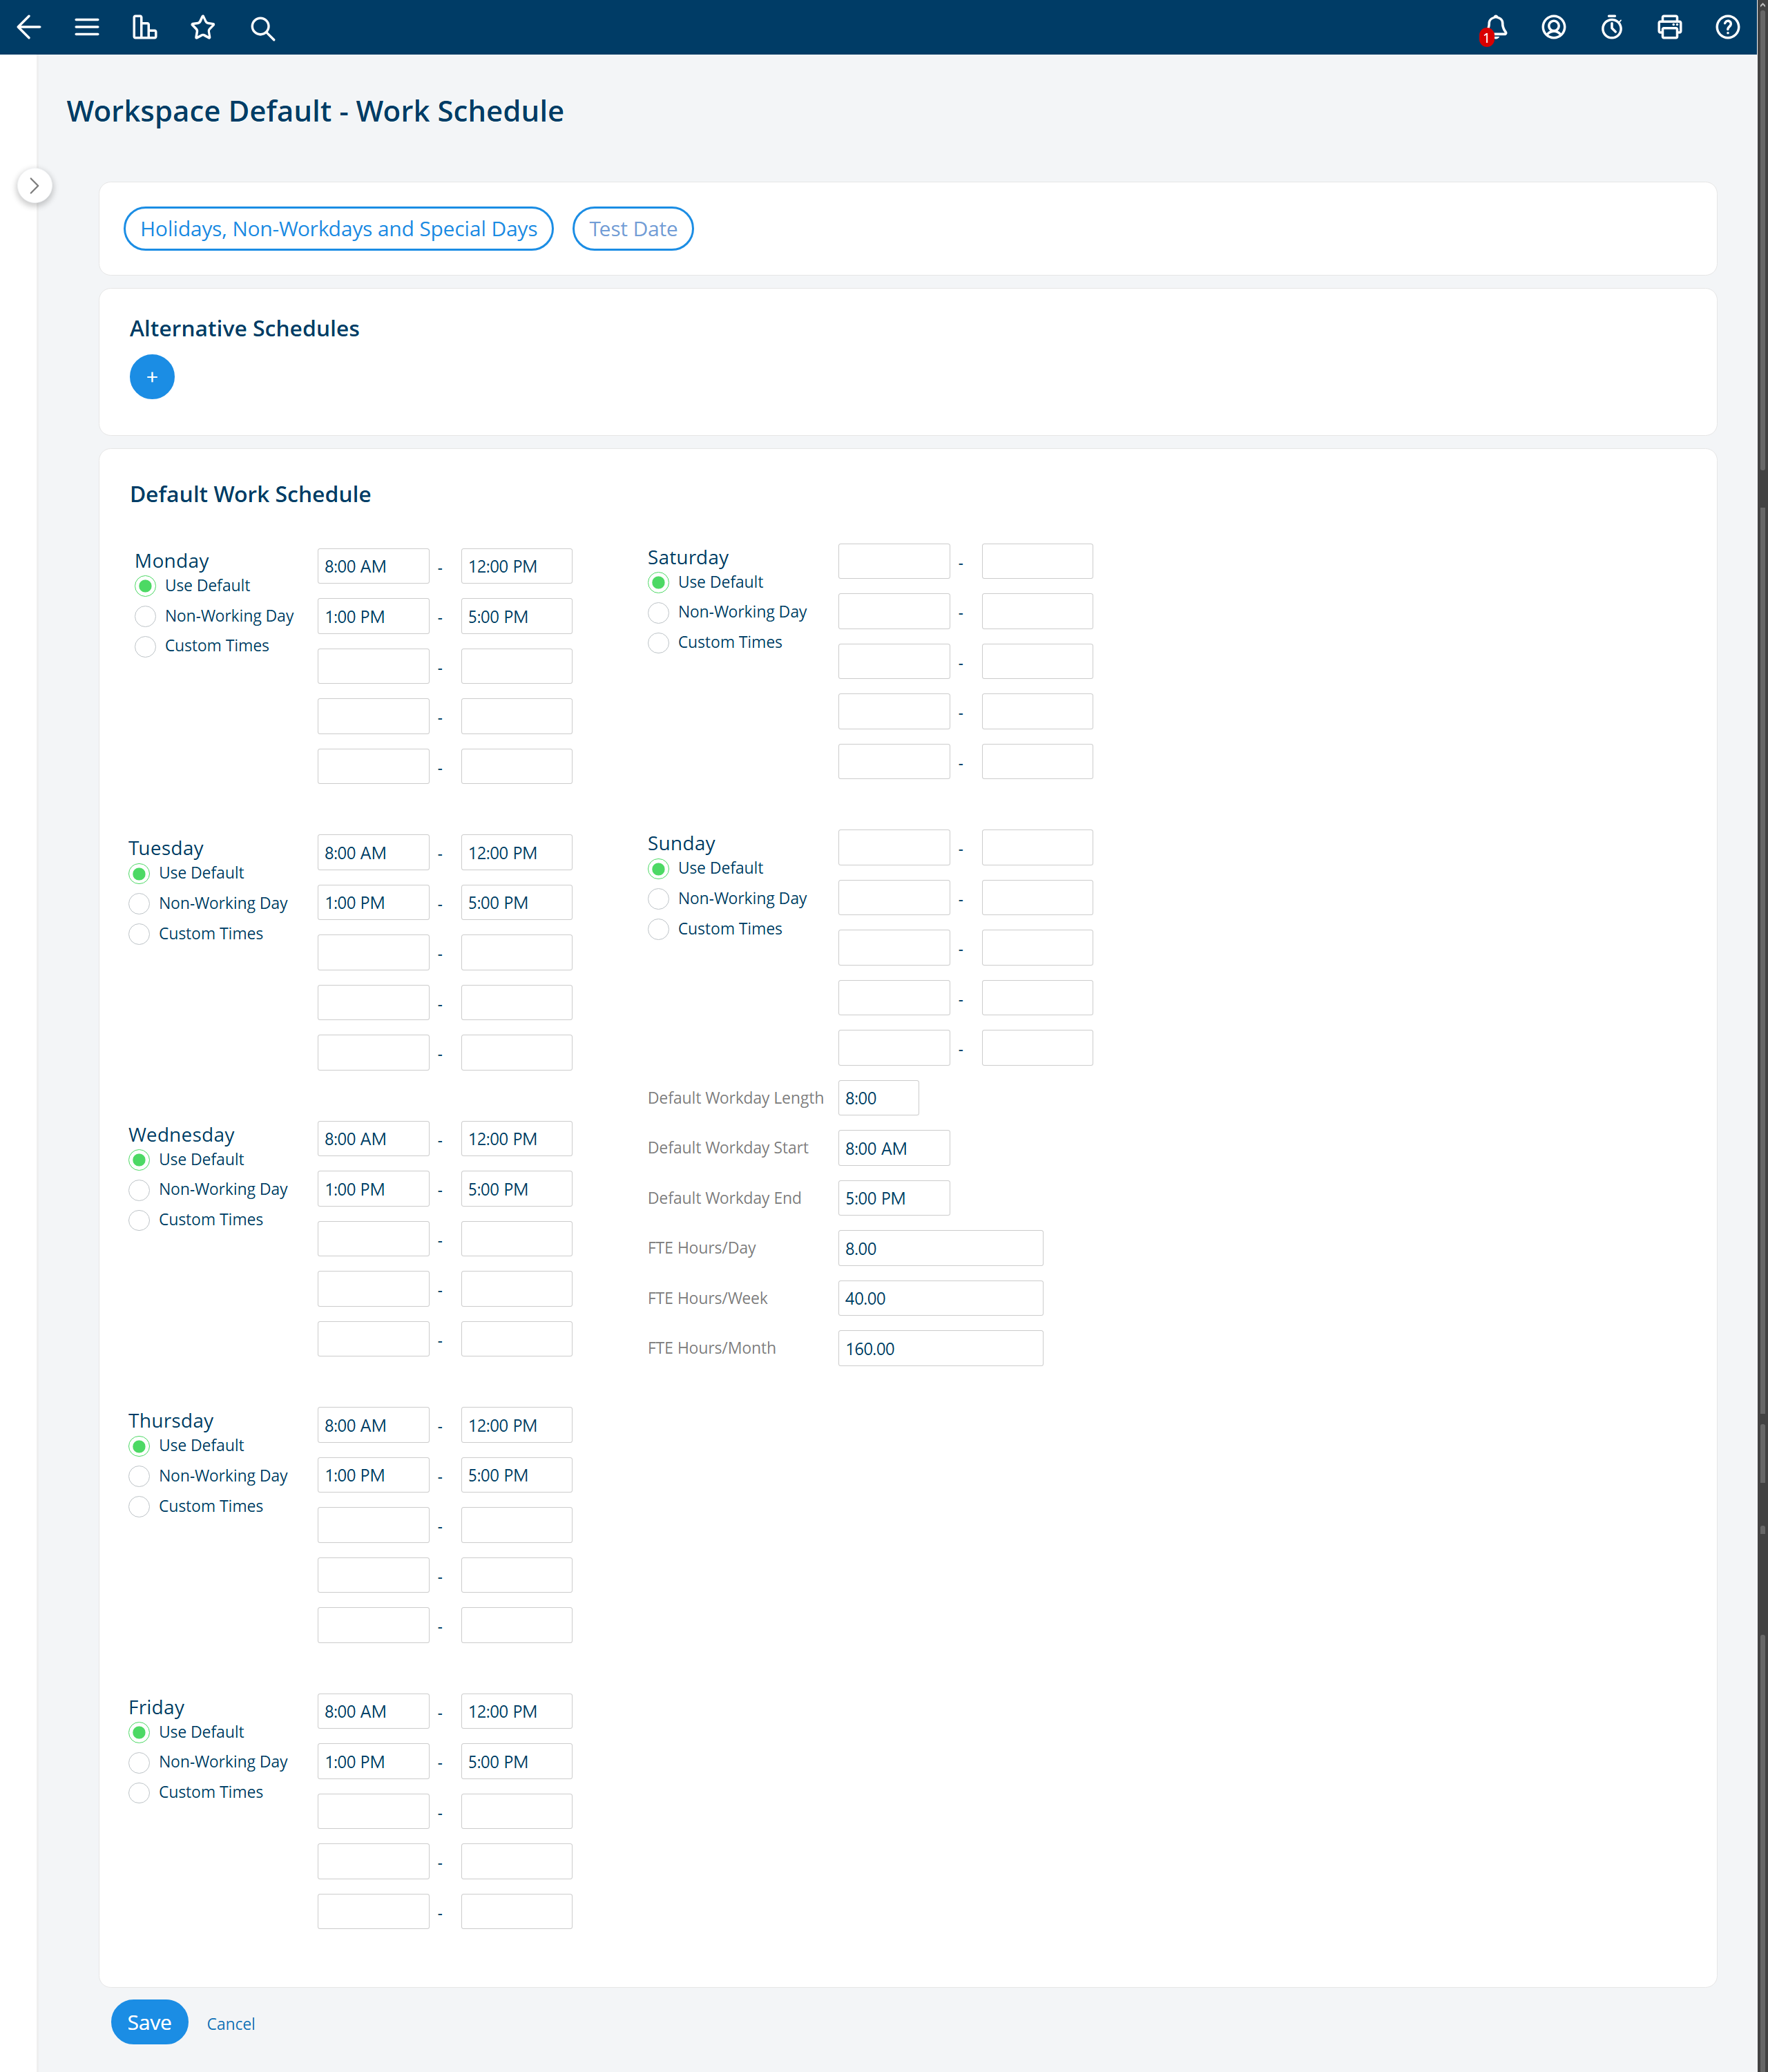1768x2072 pixels.
Task: Click Friday 1:00 PM start field
Action: tap(373, 1761)
